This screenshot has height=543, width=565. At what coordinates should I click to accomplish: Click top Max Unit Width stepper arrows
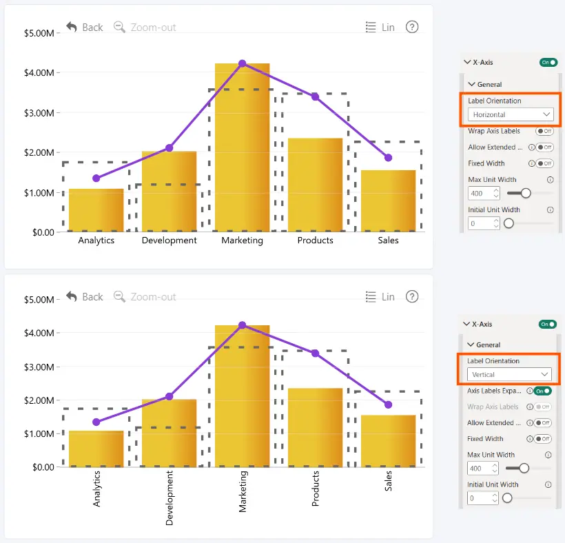[x=496, y=193]
